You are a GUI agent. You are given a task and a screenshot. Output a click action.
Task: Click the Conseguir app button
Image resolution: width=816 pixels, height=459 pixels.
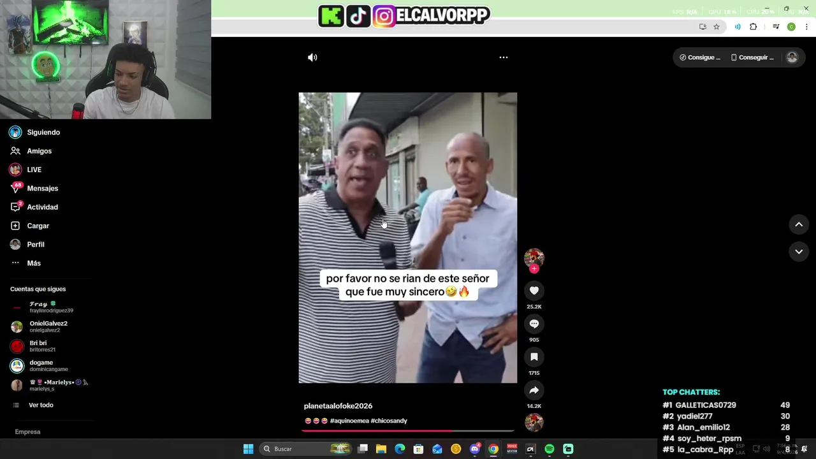(x=752, y=57)
